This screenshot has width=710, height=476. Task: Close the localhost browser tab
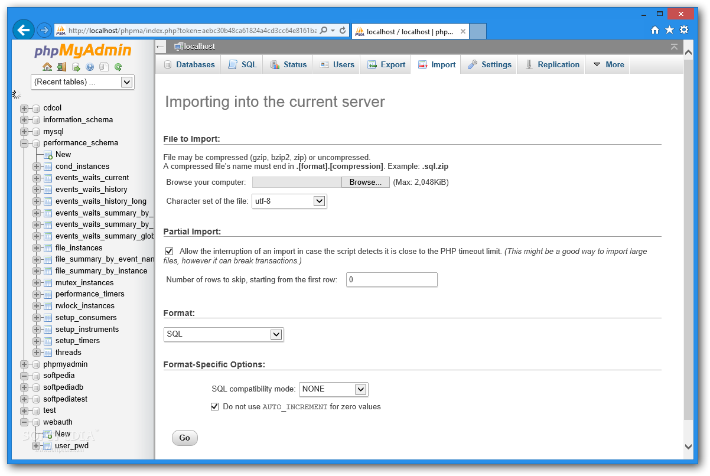tap(463, 32)
